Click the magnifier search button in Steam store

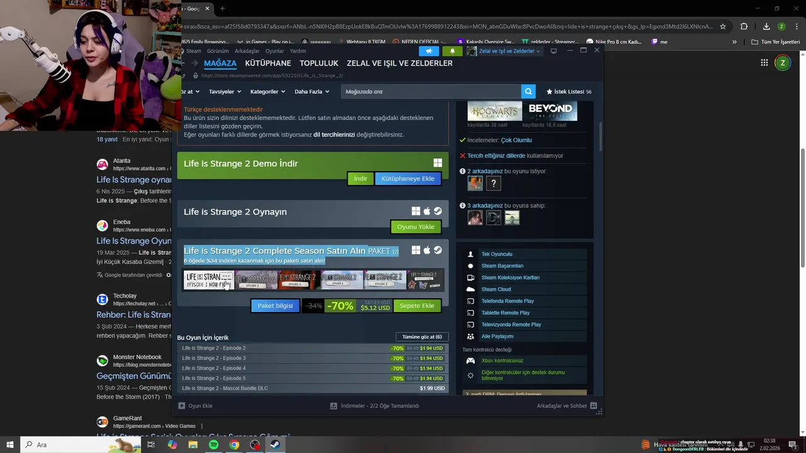click(x=528, y=92)
